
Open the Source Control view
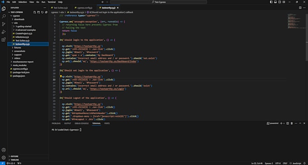coord(4,24)
